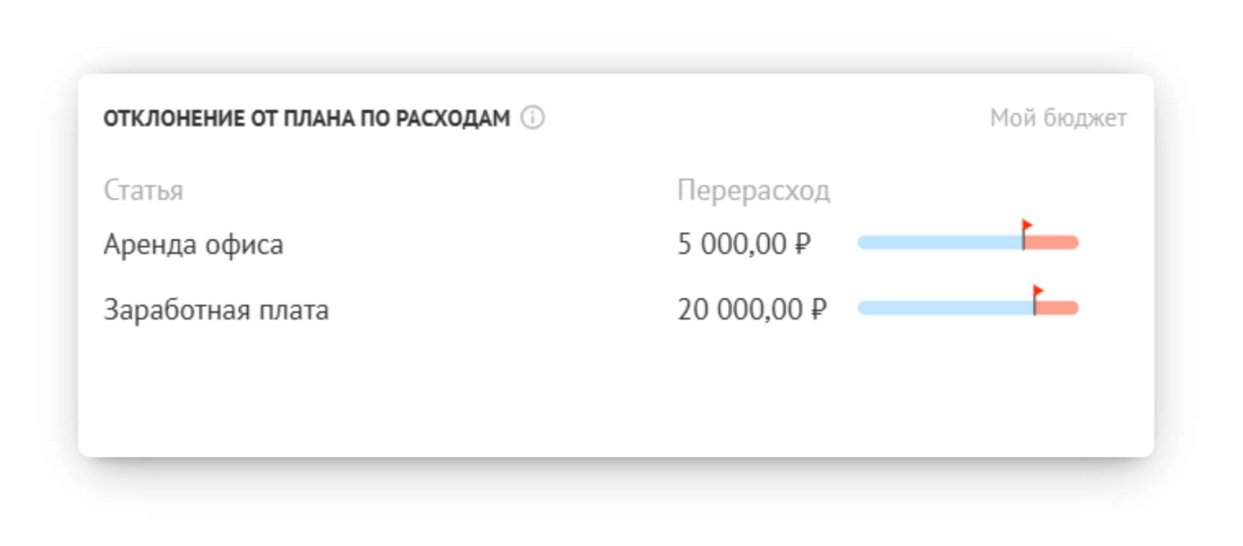Select the Аренда офиса expense item

tap(193, 245)
